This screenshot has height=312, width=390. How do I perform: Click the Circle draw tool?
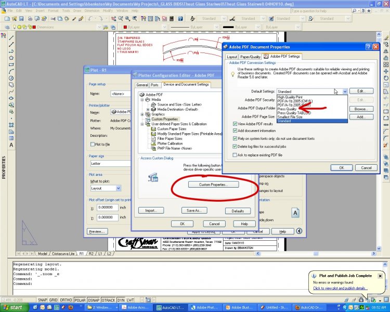[x=11, y=77]
